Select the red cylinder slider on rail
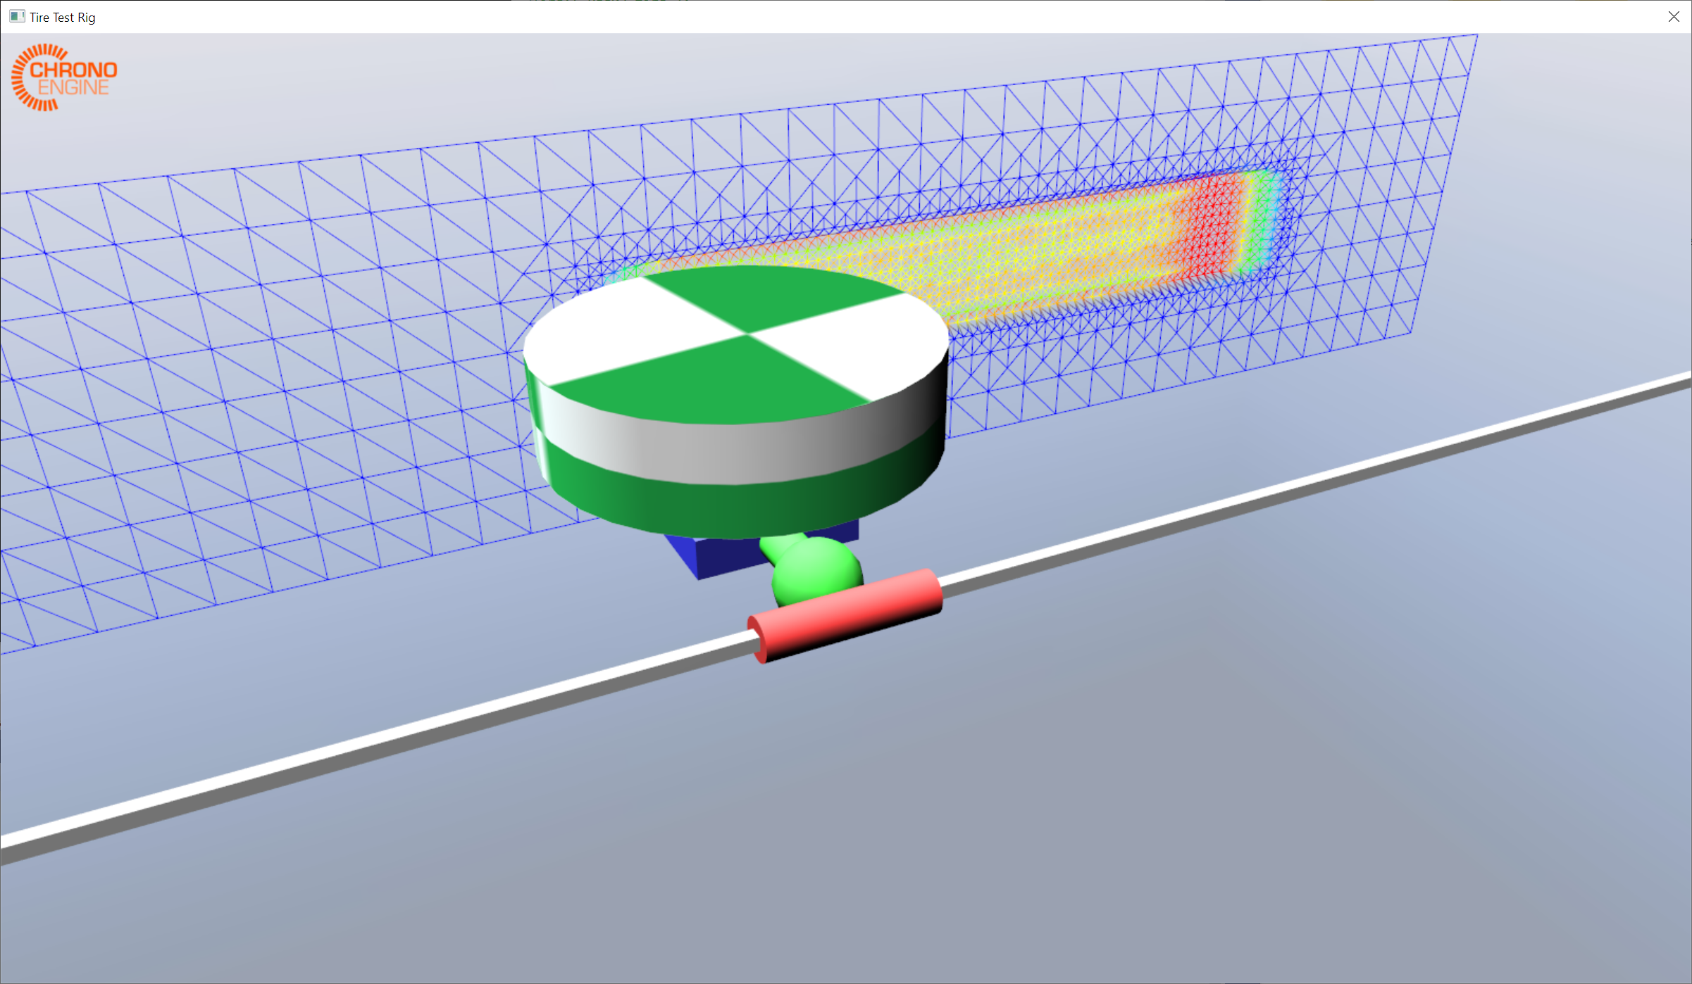 point(845,615)
